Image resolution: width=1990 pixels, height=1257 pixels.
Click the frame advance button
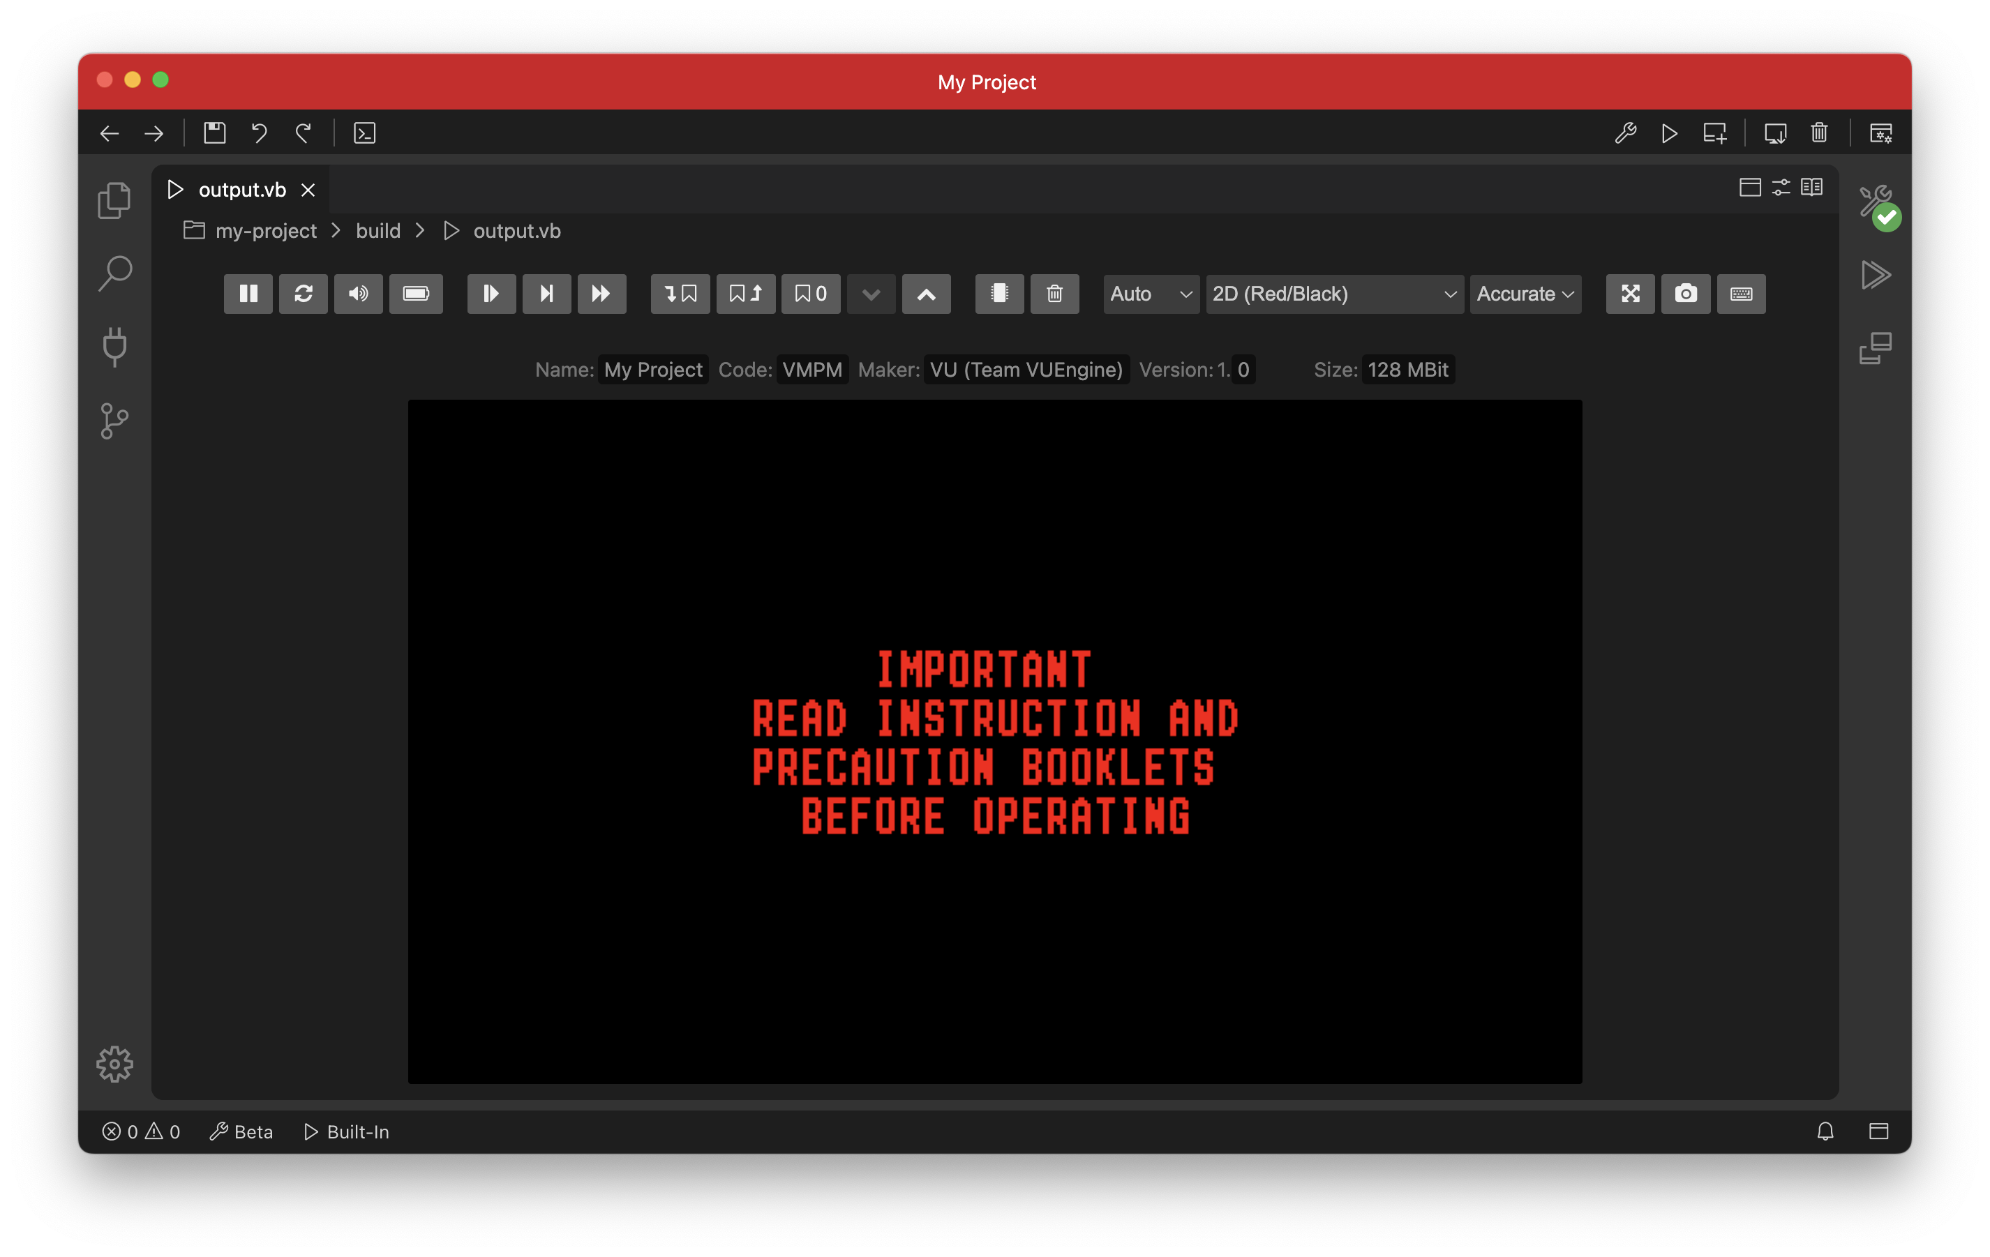pos(546,294)
